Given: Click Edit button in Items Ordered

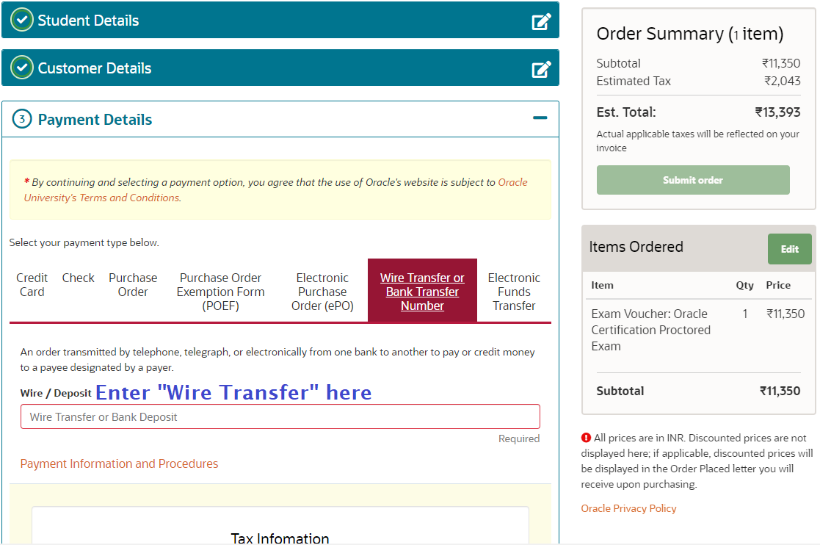Looking at the screenshot, I should coord(790,249).
